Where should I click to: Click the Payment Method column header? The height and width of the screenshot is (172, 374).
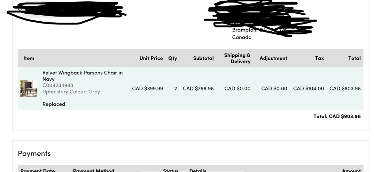pyautogui.click(x=93, y=170)
